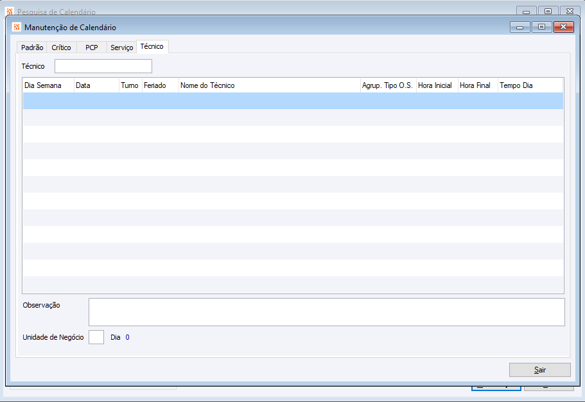Close the Pesquisa de Calendário background window
The image size is (585, 402).
coord(570,11)
